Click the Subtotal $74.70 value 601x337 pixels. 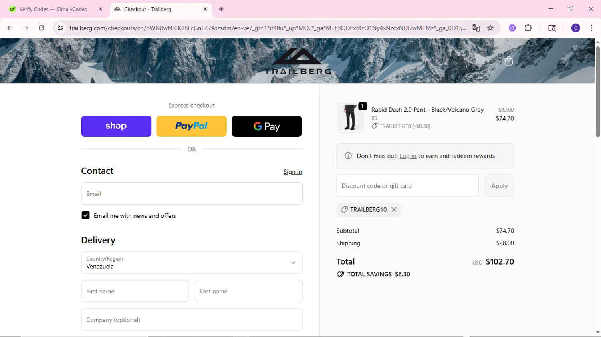(x=505, y=231)
